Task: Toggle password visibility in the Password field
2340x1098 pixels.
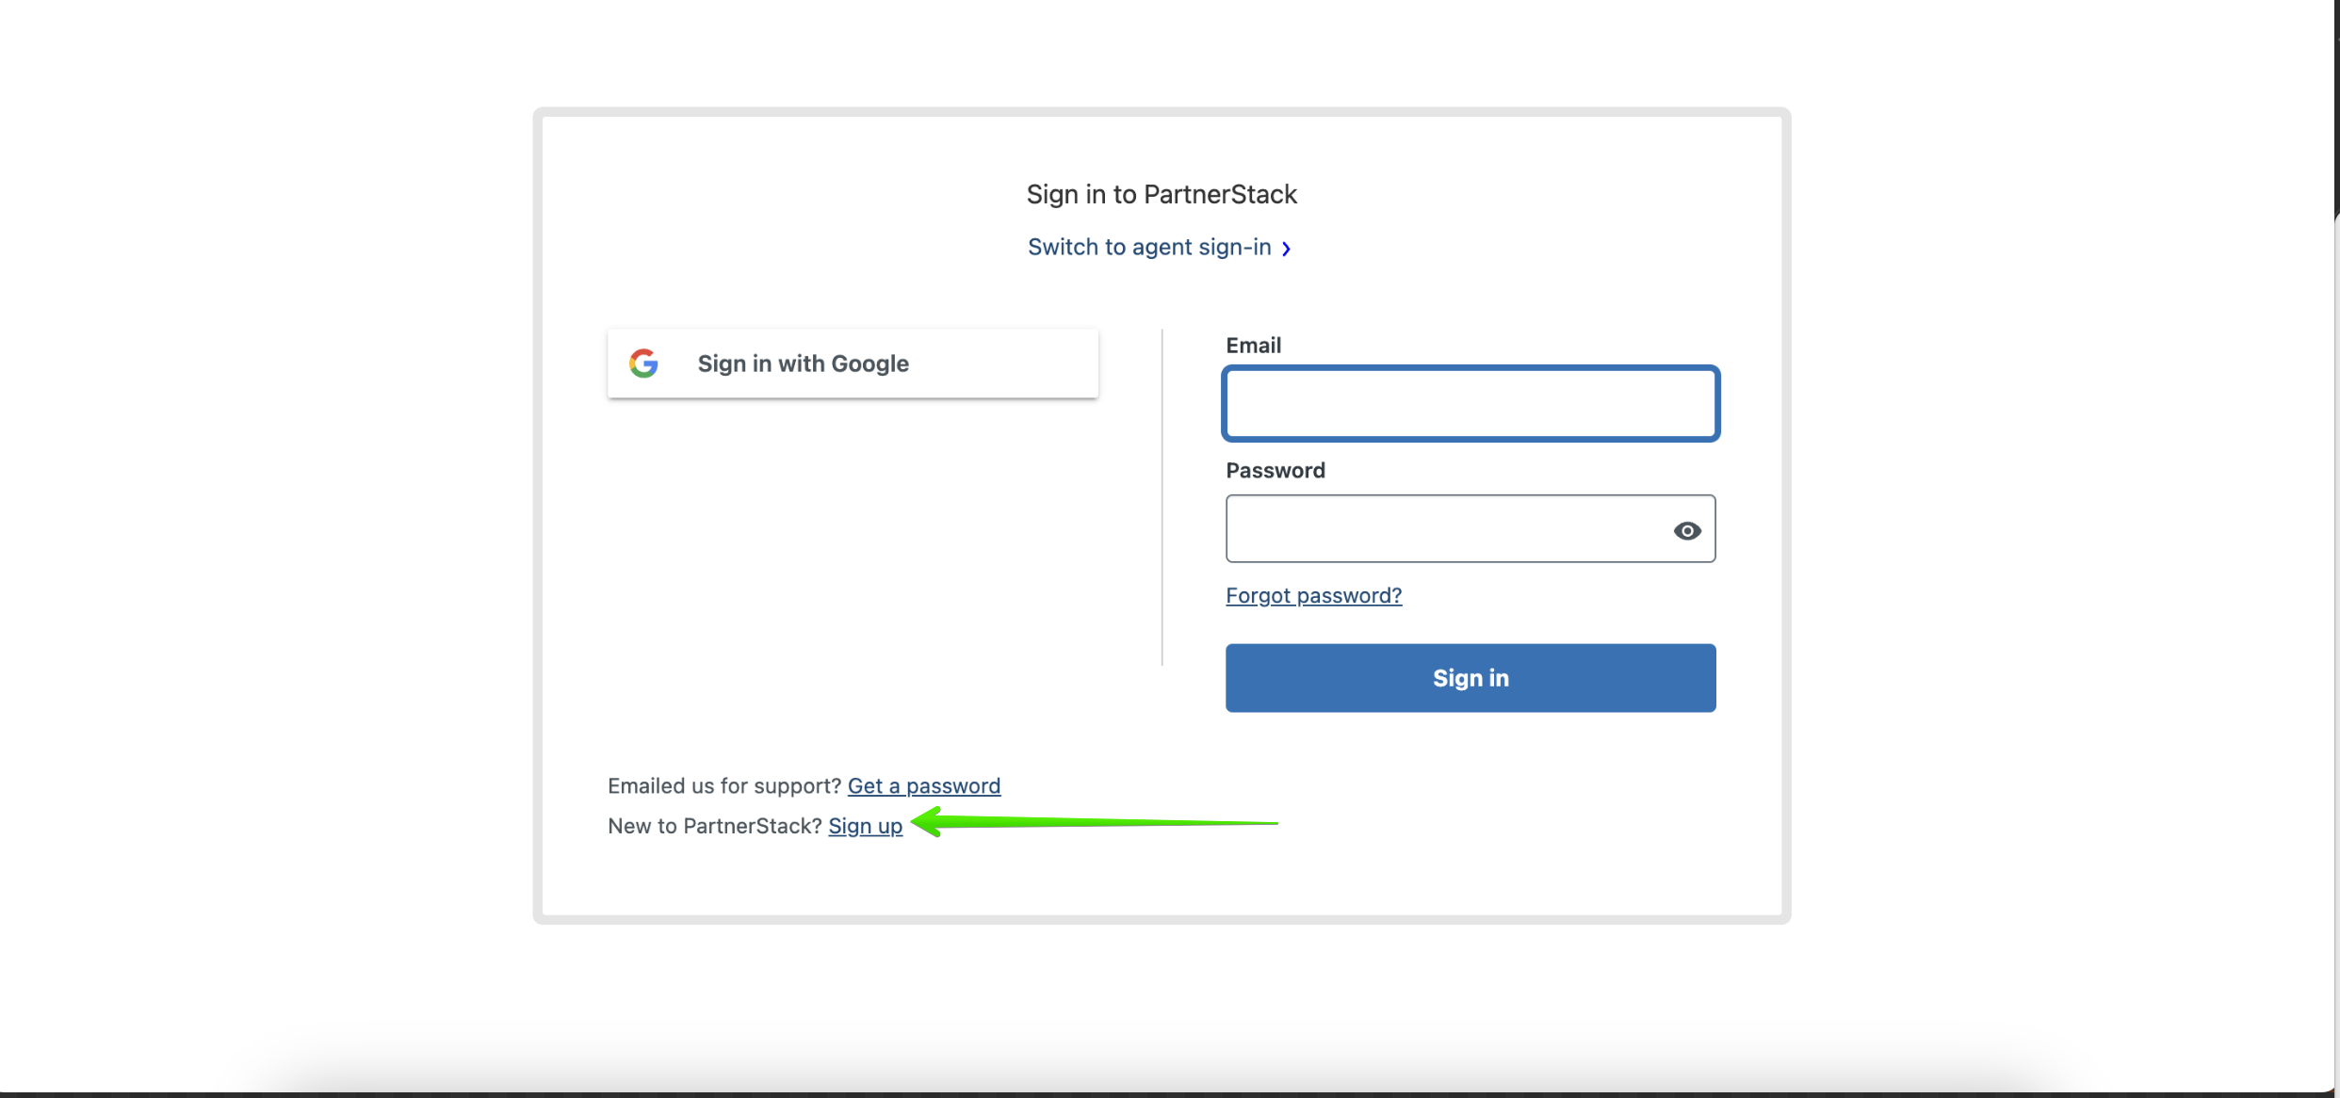Action: 1686,530
